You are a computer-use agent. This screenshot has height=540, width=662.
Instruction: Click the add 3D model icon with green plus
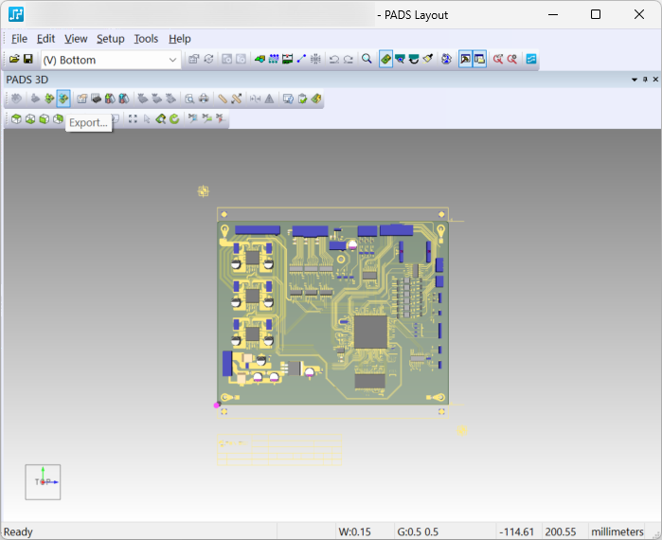[x=110, y=99]
